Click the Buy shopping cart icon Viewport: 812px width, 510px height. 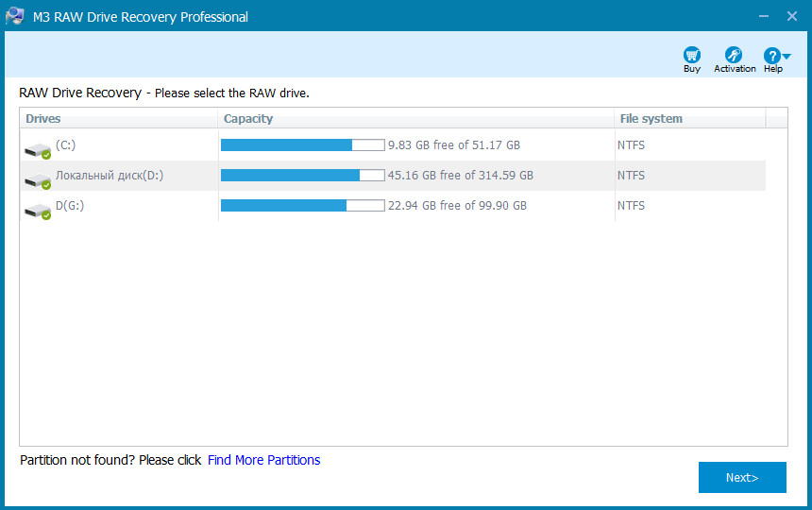(692, 55)
